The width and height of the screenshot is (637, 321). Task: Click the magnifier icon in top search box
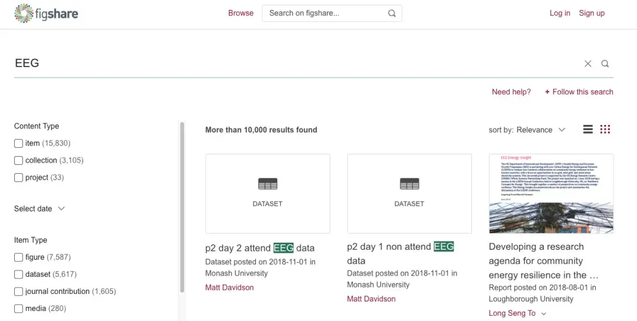(392, 14)
